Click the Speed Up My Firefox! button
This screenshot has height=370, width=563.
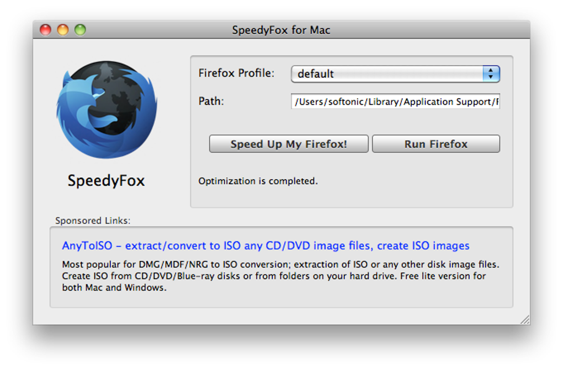(288, 144)
